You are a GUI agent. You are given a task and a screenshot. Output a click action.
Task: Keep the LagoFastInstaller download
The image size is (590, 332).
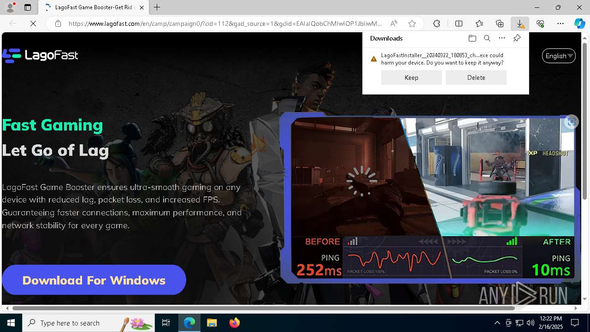pos(412,77)
